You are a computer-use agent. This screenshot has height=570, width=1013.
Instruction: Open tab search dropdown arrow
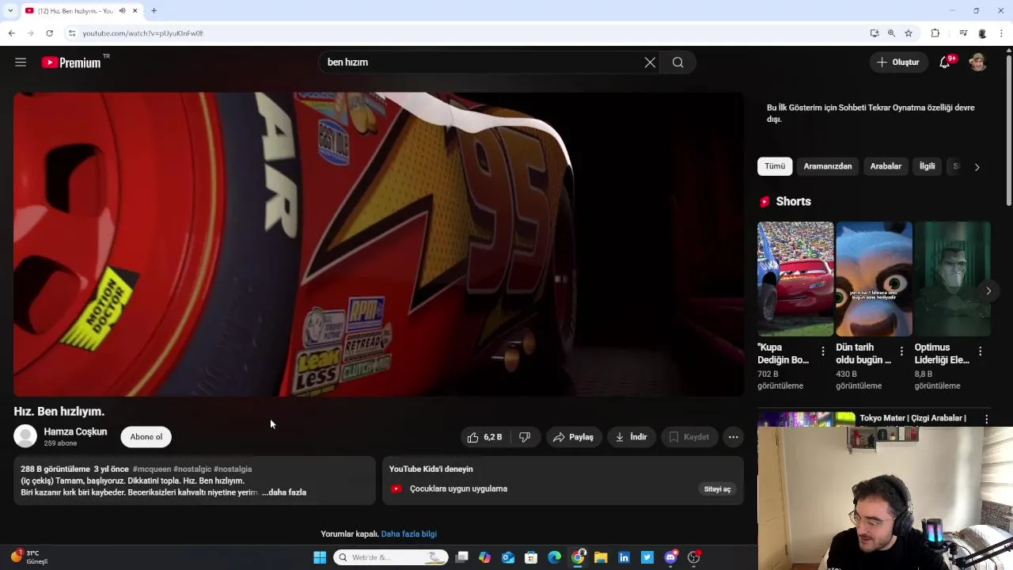pos(9,10)
